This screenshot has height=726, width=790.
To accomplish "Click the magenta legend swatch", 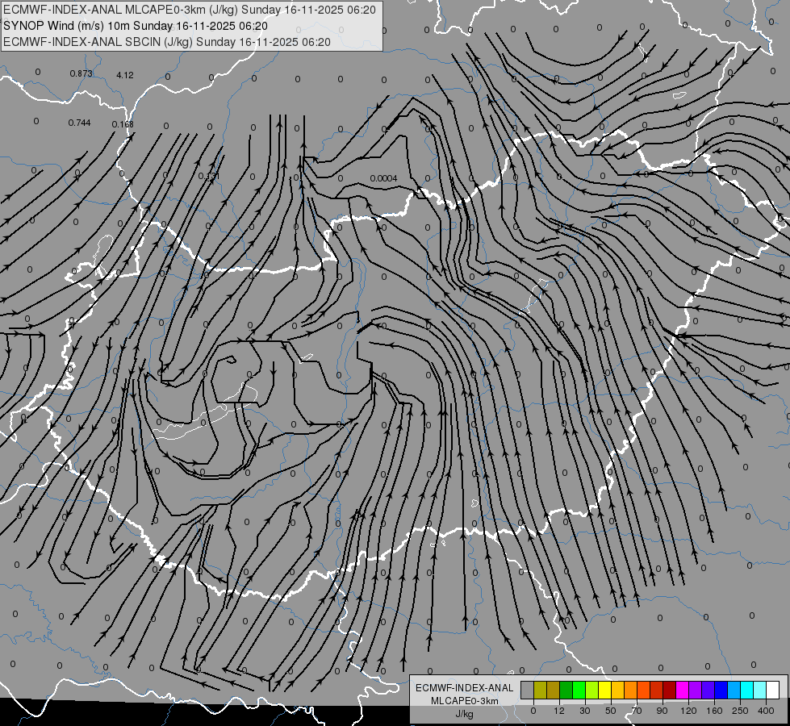I will click(x=682, y=690).
